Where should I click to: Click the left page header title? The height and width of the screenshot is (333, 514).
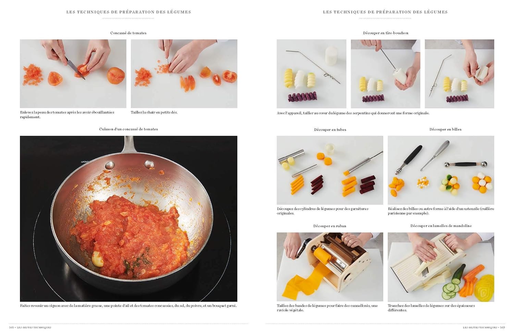click(x=128, y=12)
